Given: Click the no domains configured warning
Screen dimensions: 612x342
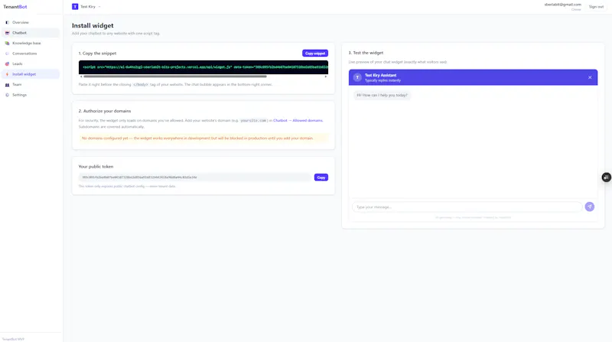Looking at the screenshot, I should pos(203,138).
